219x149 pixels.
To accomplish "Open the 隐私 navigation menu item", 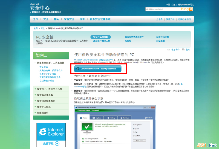I will [x=56, y=19].
